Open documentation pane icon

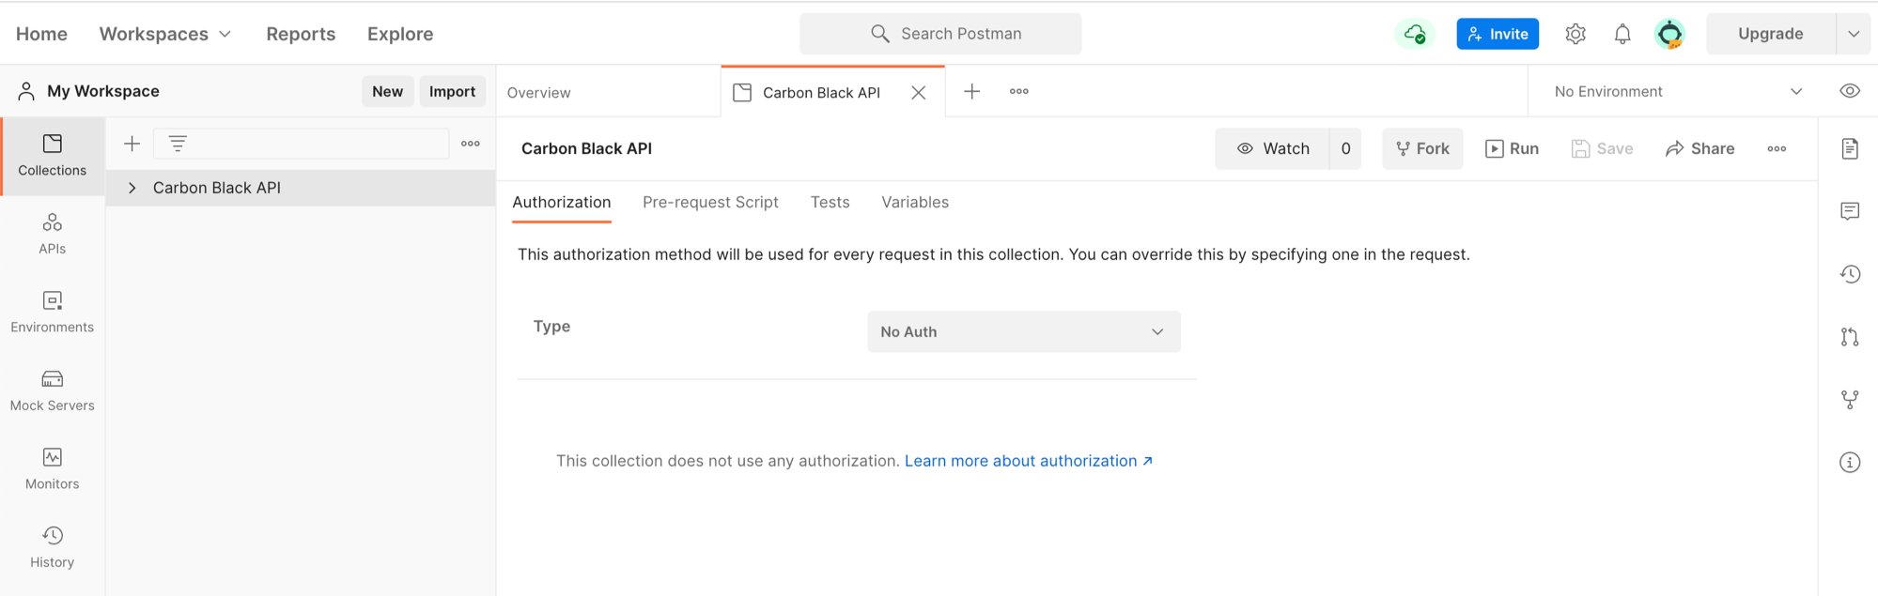1850,148
